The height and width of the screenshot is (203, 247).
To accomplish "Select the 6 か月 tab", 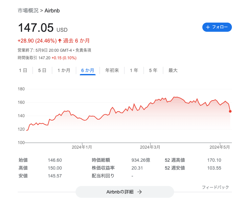I will 88,70.
